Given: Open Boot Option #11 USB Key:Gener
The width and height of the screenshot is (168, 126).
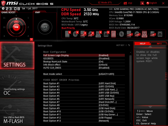Looking at the screenshot, I should coord(84,114).
